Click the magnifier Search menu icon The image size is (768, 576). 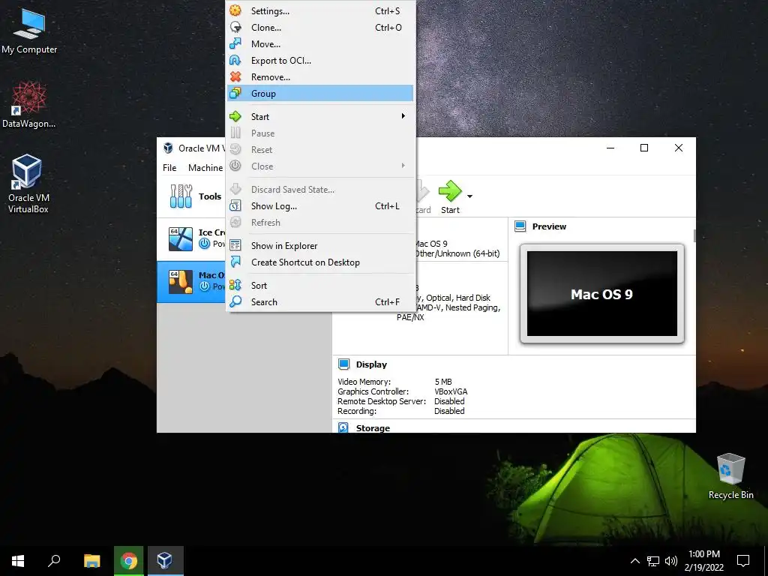(235, 301)
